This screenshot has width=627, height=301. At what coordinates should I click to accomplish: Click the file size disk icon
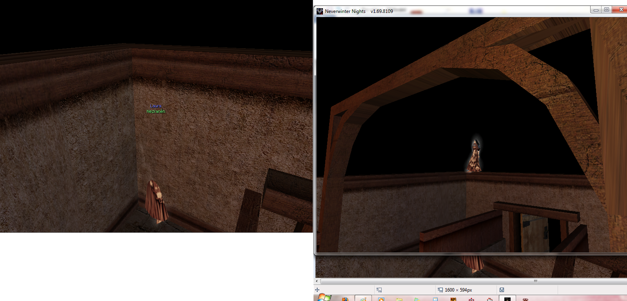click(502, 290)
